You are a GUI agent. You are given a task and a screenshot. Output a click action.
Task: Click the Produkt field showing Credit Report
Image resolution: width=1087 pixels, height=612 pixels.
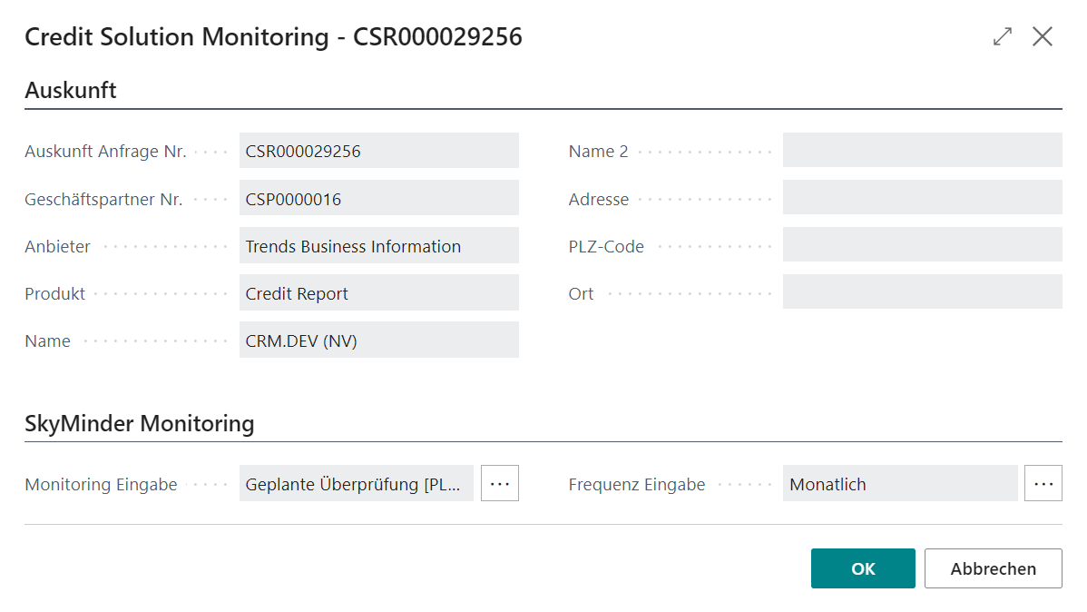(x=379, y=292)
